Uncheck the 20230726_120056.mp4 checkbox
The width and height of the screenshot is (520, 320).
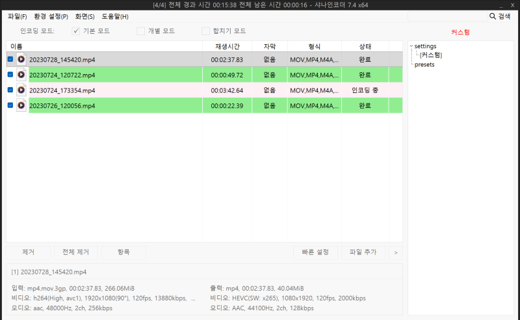pos(10,105)
